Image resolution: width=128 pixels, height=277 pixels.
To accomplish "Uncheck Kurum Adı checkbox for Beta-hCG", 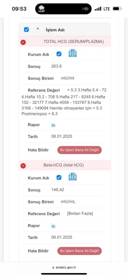I will point(59,177).
